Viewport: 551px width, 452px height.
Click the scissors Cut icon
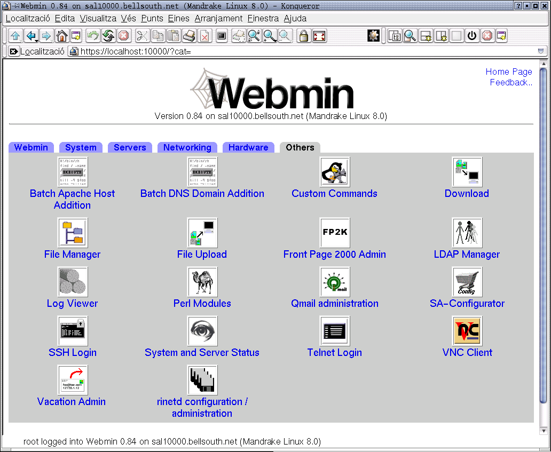(142, 35)
